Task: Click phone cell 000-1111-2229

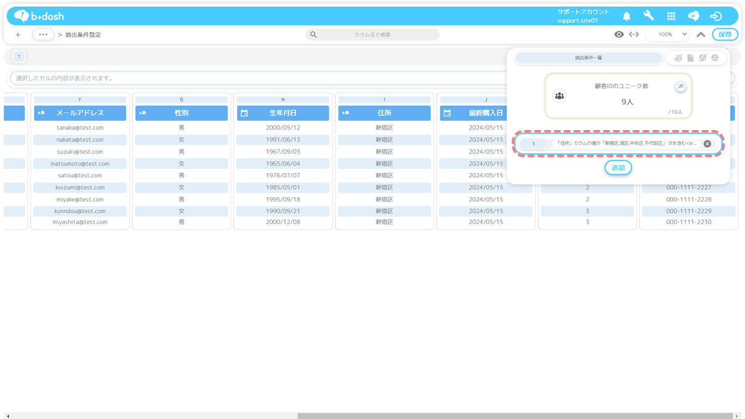Action: pyautogui.click(x=688, y=211)
